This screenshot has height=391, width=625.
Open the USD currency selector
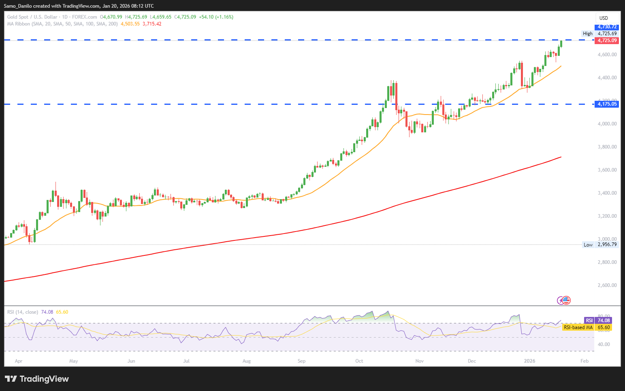[x=604, y=18]
